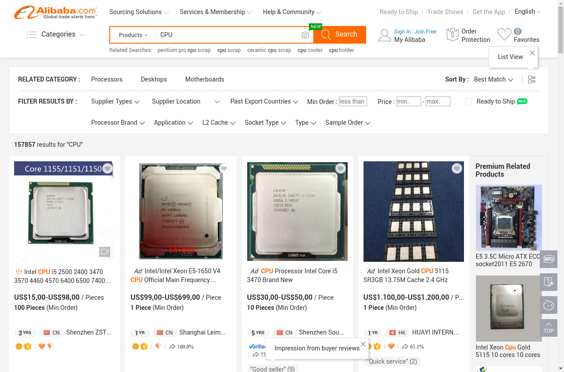Click the "Quick service" (2) review tag
The image size is (564, 372).
point(392,361)
